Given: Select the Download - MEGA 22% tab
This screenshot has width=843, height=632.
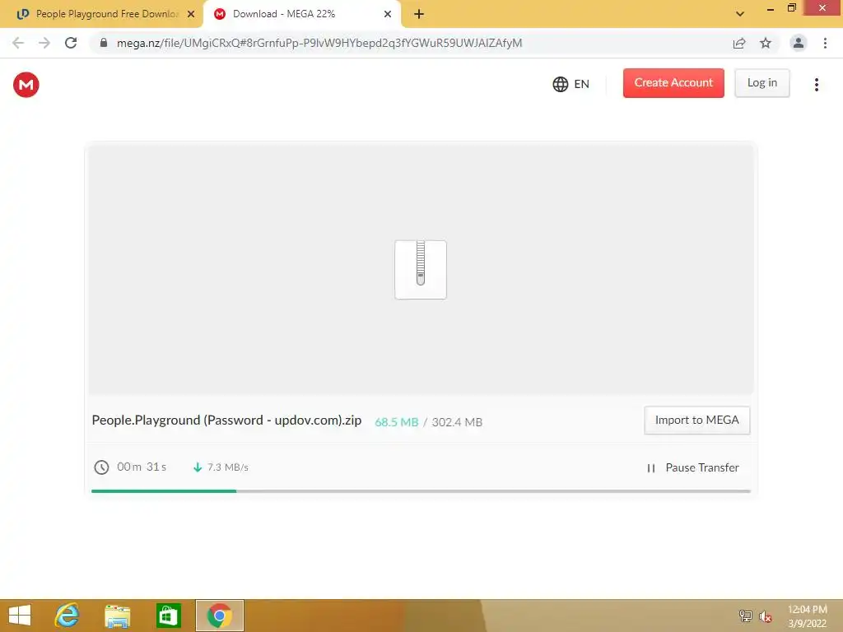Looking at the screenshot, I should [301, 14].
